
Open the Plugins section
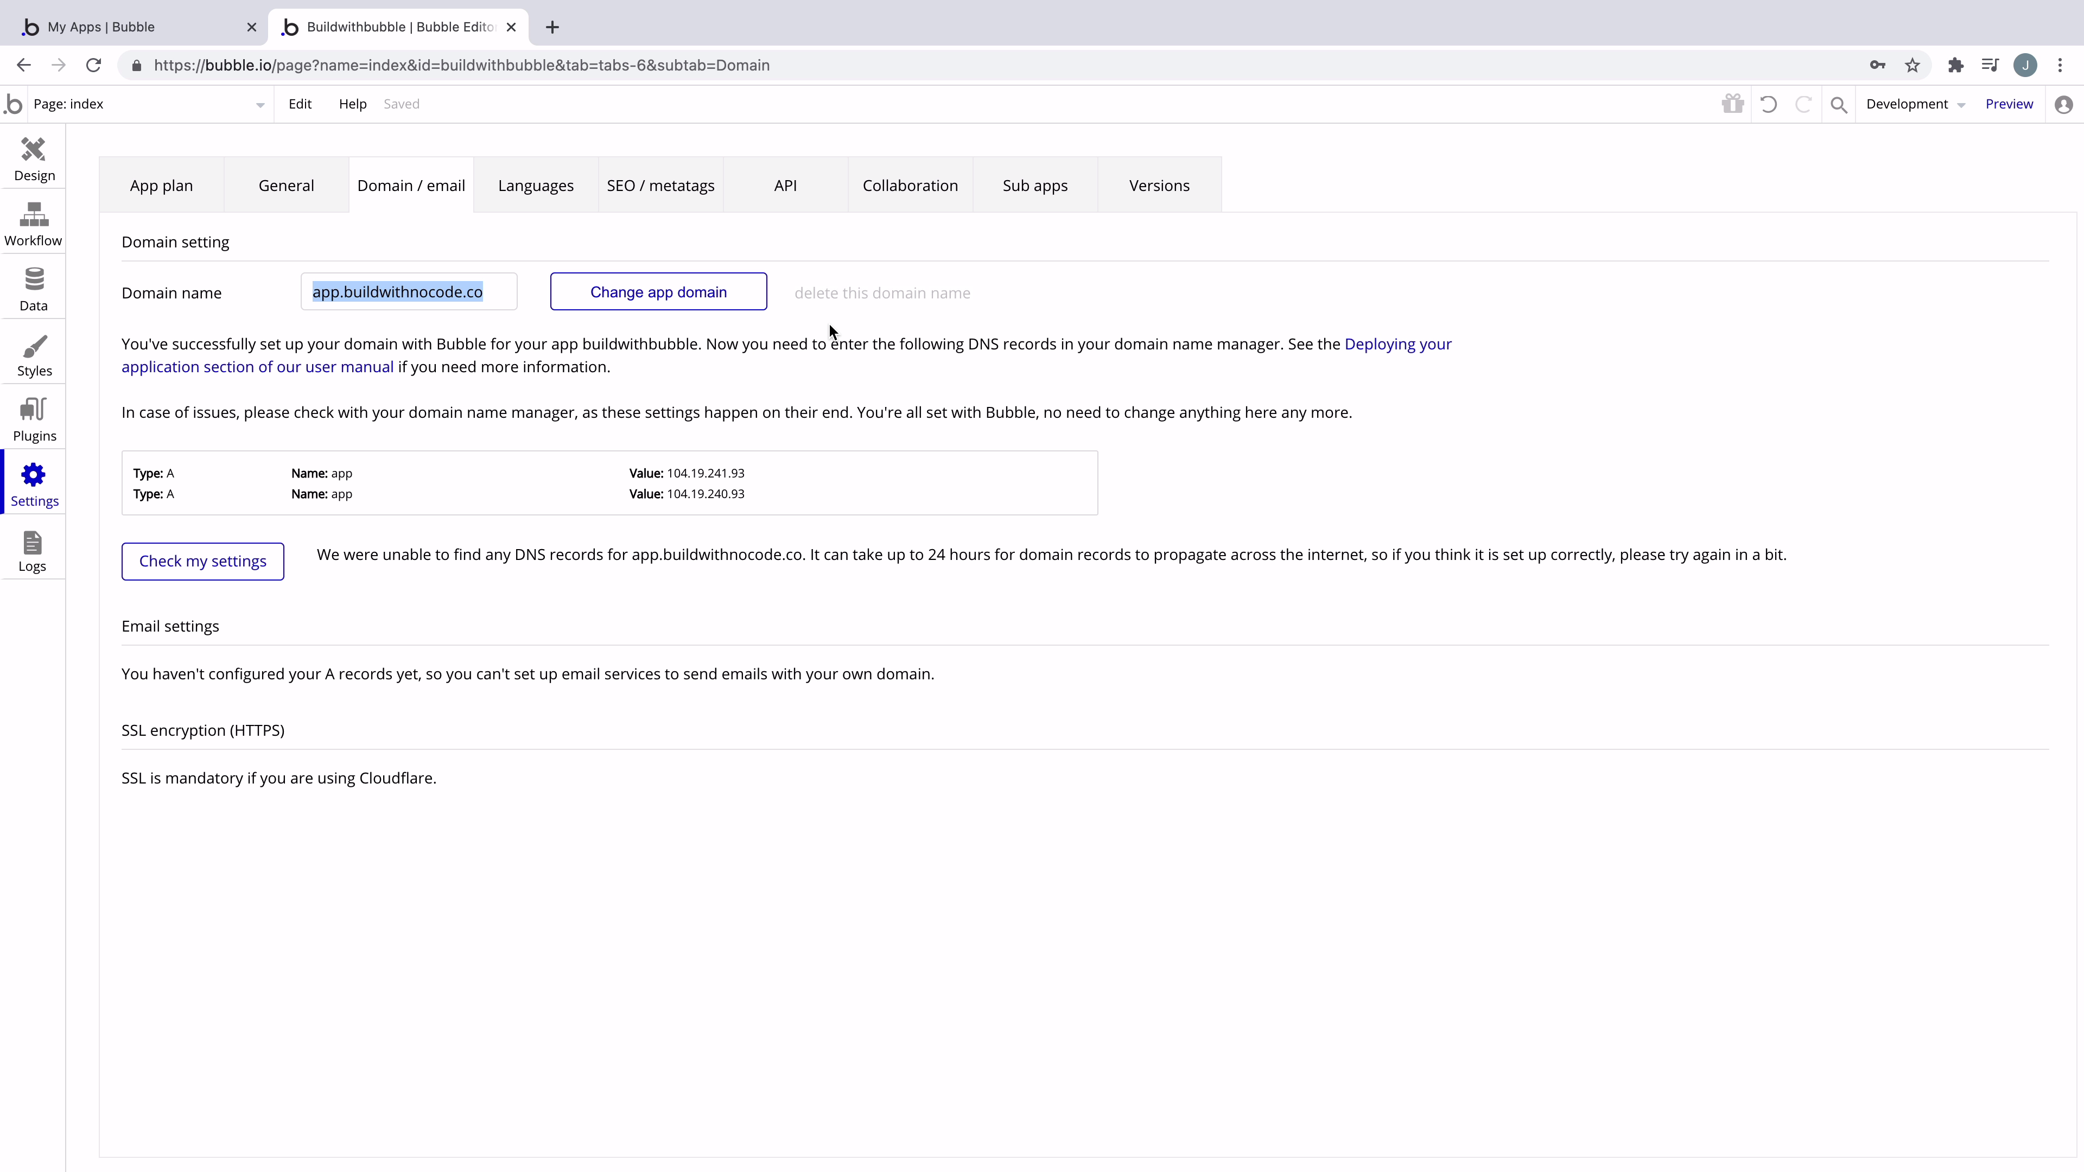point(33,418)
